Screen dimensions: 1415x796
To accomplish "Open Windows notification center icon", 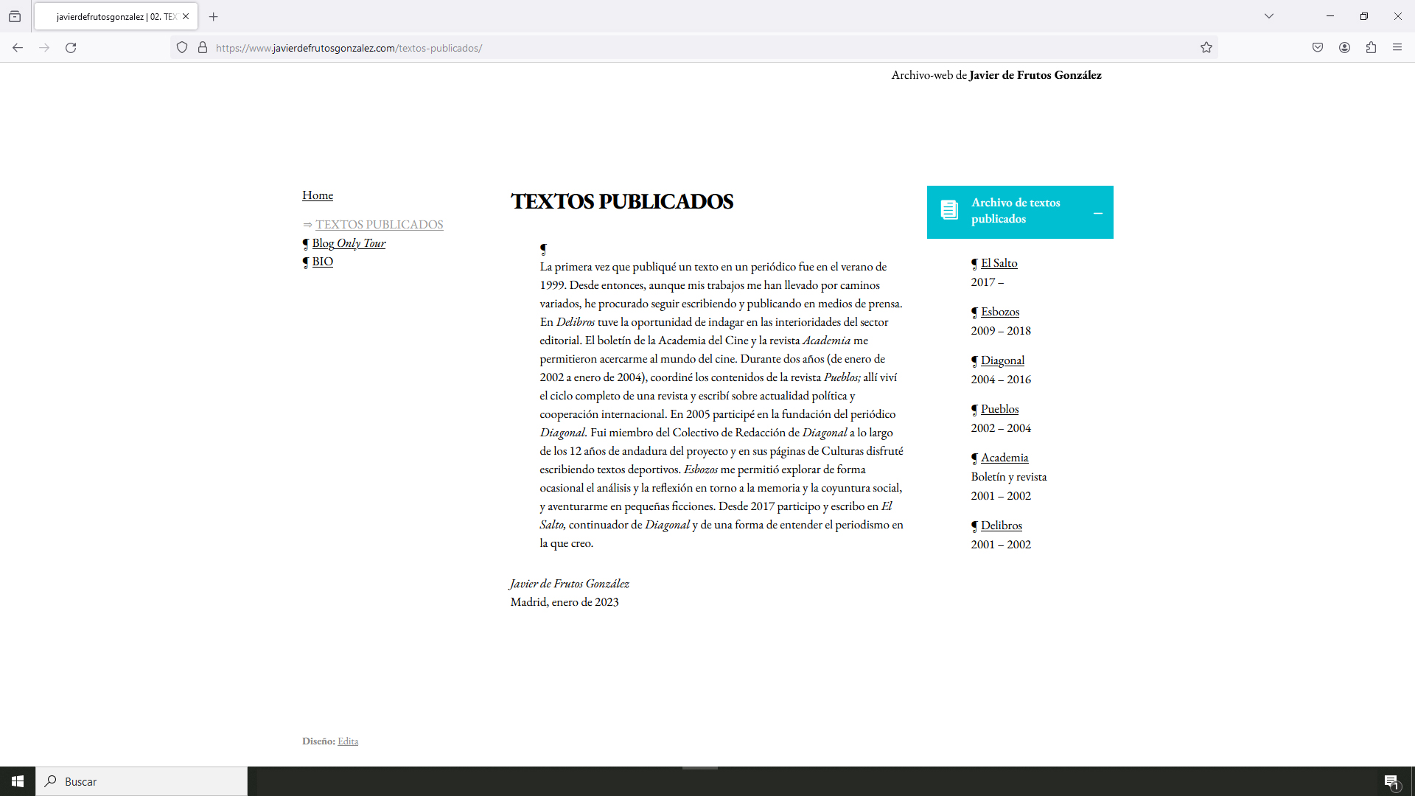I will [1391, 781].
